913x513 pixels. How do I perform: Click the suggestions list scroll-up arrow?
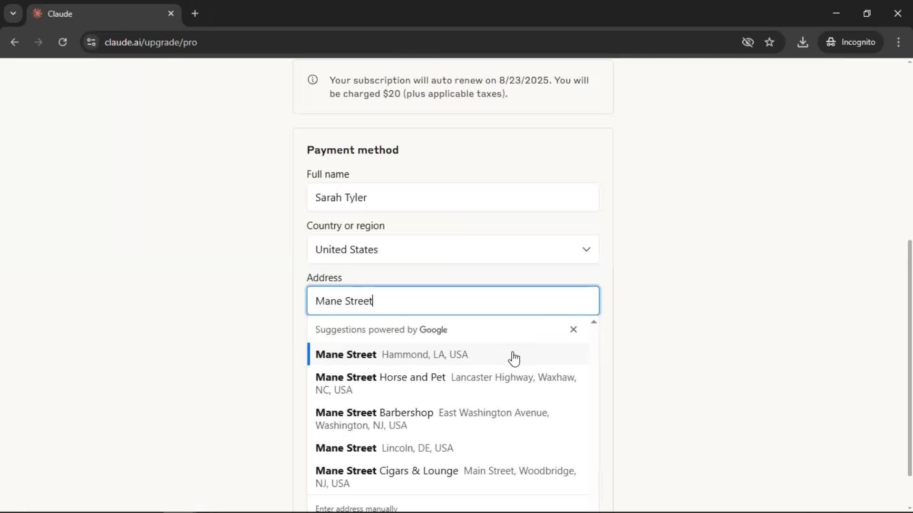pos(593,322)
